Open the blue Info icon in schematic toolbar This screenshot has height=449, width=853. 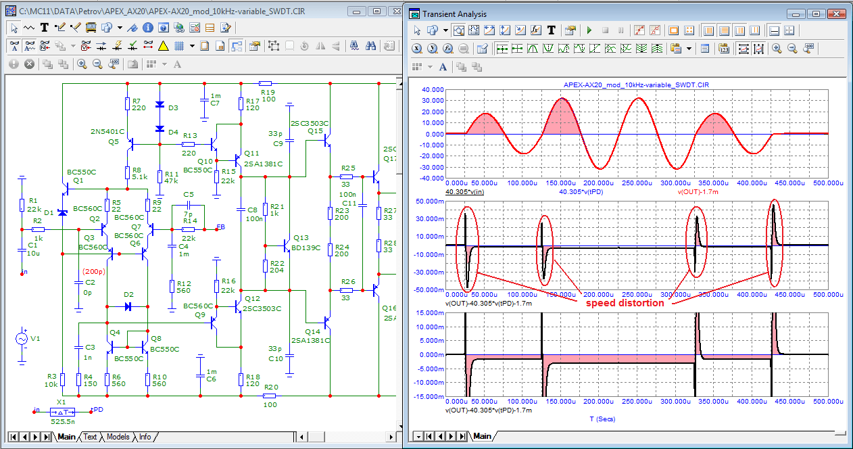[x=147, y=28]
